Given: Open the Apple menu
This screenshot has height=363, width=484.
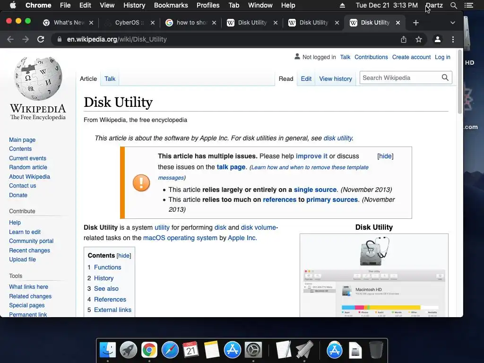Looking at the screenshot, I should pyautogui.click(x=13, y=5).
